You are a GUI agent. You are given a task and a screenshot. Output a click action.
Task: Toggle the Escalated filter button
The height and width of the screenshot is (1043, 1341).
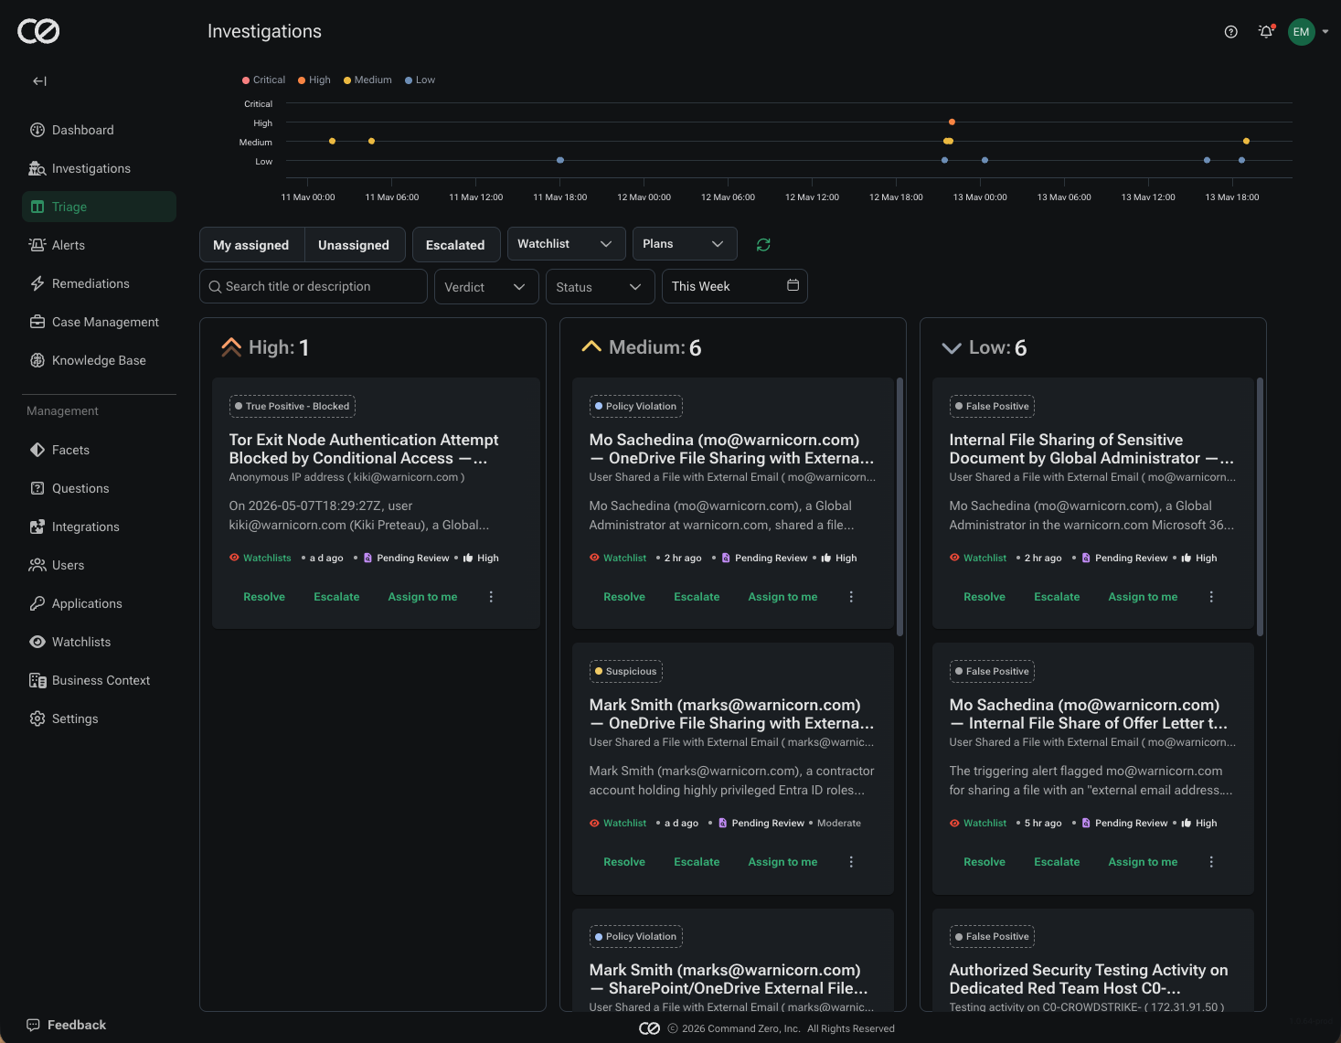pos(455,245)
